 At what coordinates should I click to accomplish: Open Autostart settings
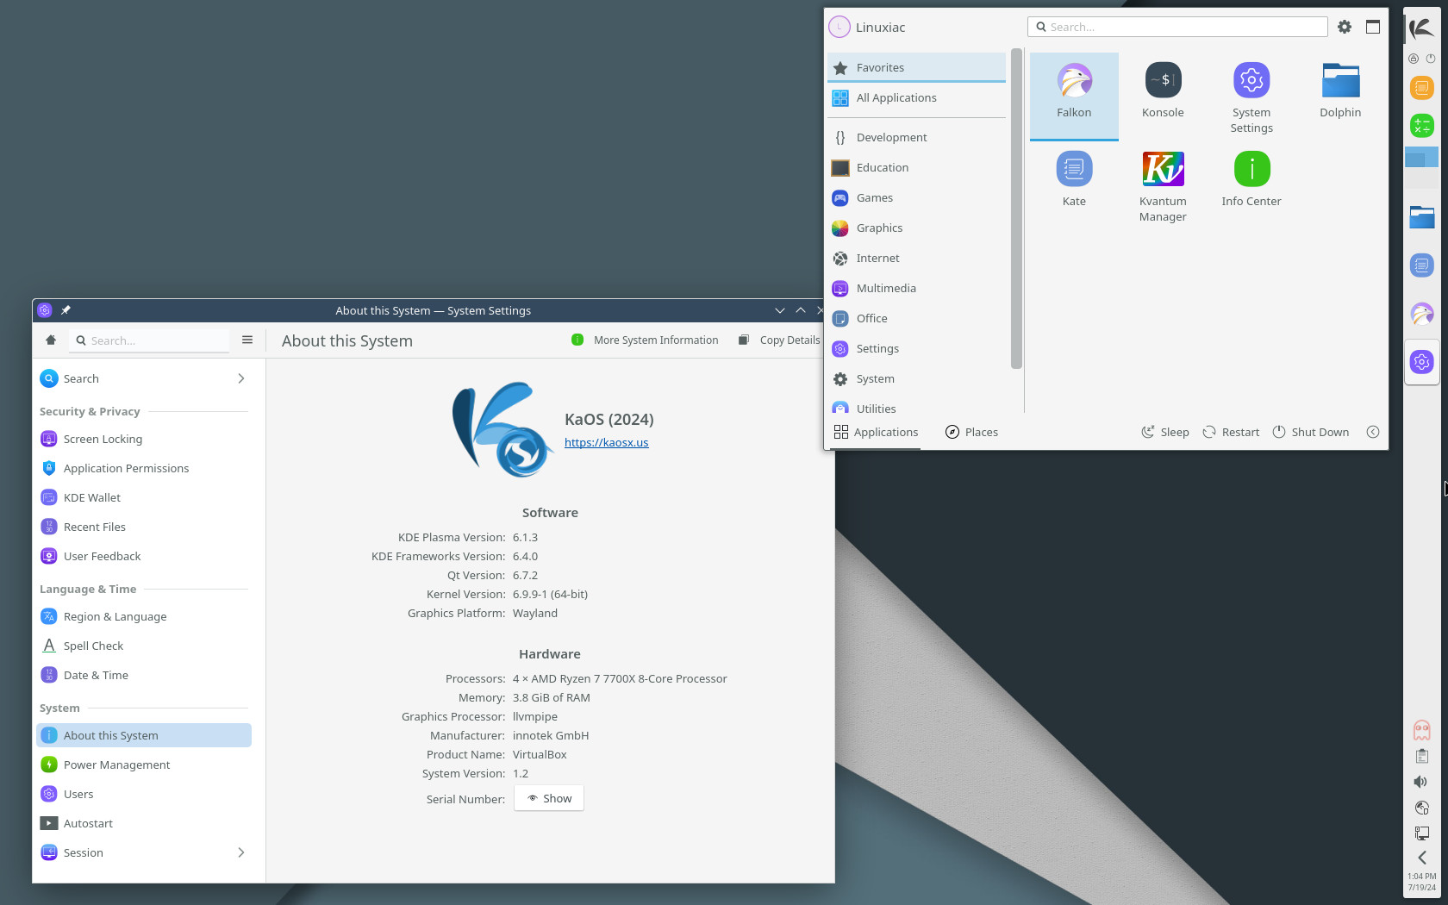click(x=144, y=823)
